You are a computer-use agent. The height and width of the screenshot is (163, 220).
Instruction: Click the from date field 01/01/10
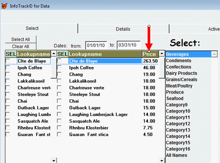(96, 45)
